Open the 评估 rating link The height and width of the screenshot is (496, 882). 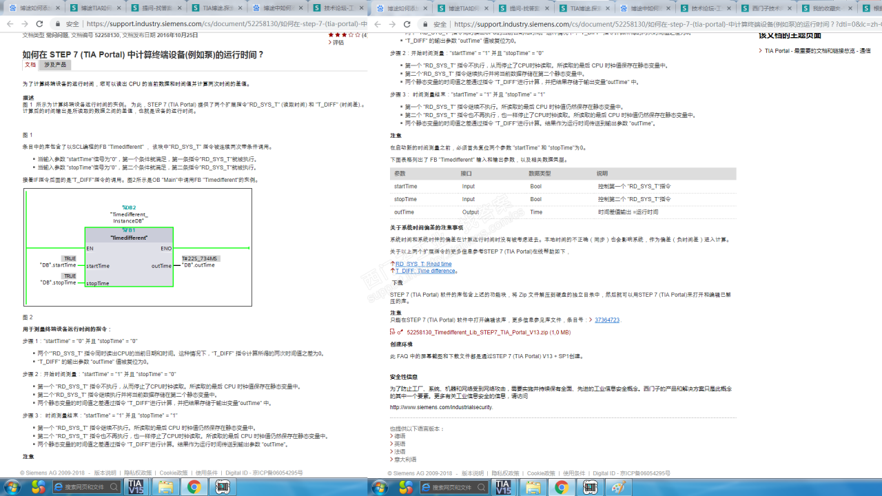[x=336, y=42]
